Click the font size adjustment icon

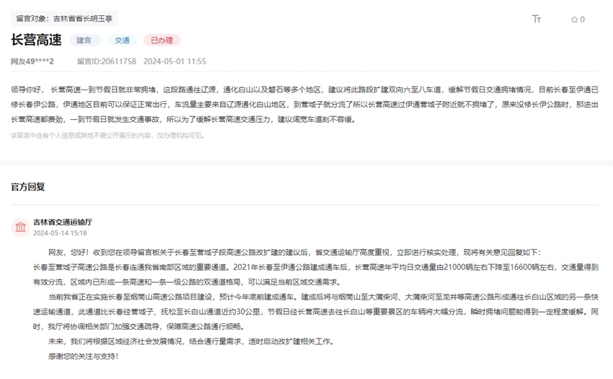(x=537, y=19)
